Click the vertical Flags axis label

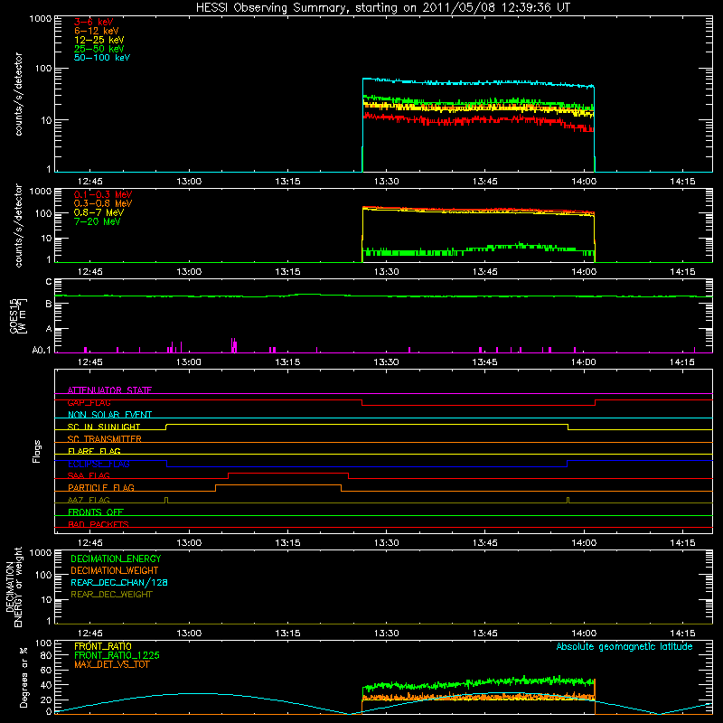pyautogui.click(x=37, y=451)
